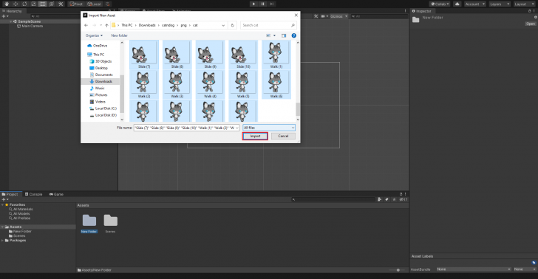The image size is (538, 279).
Task: Select the Move tool in Unity toolbar
Action: 16,4
